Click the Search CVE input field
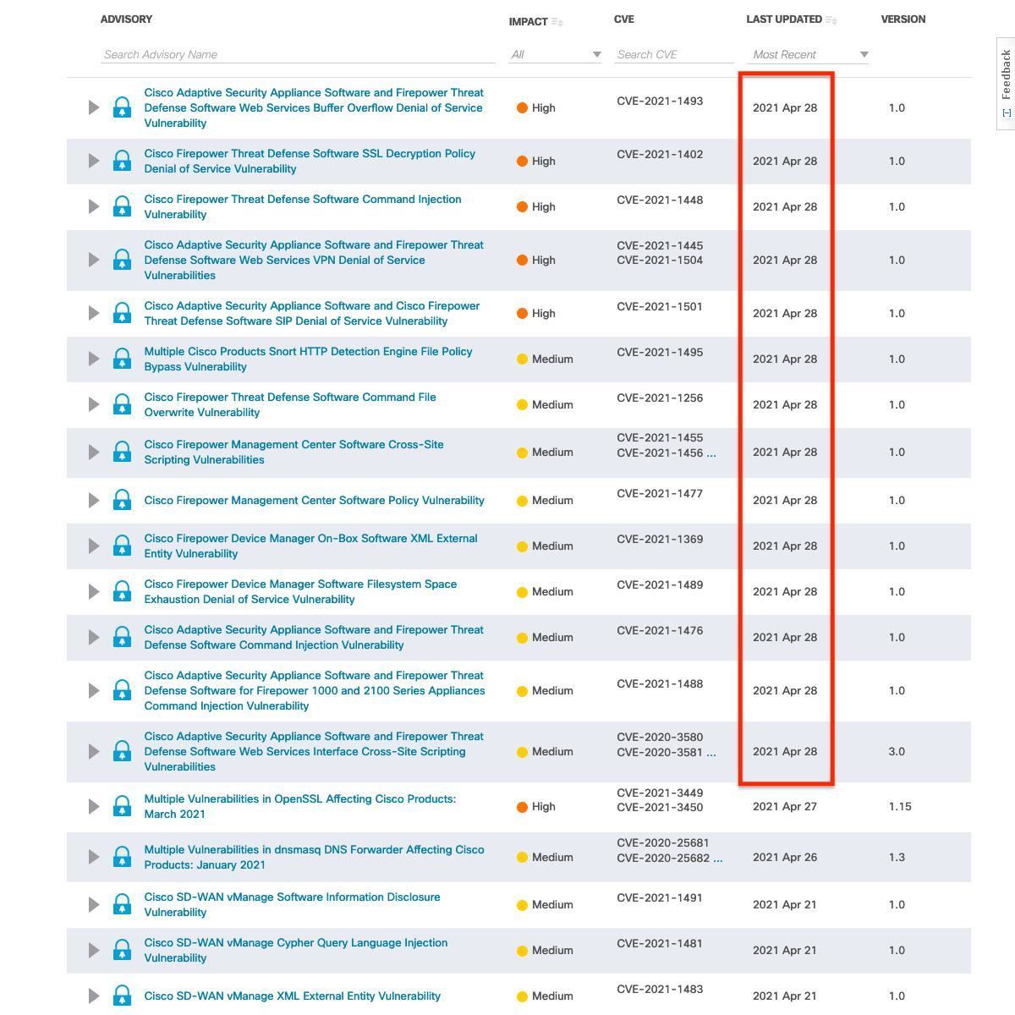 [673, 54]
